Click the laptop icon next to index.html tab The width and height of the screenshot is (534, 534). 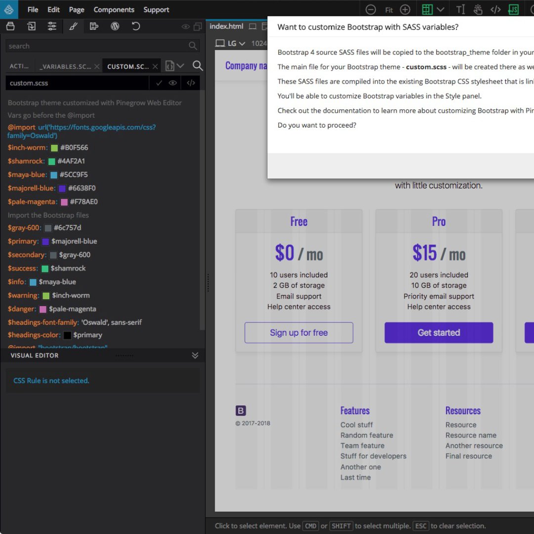[252, 26]
